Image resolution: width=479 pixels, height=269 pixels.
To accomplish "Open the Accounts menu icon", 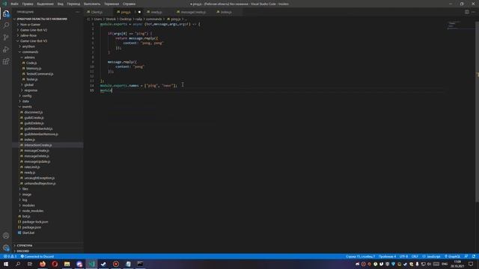I will [6, 235].
